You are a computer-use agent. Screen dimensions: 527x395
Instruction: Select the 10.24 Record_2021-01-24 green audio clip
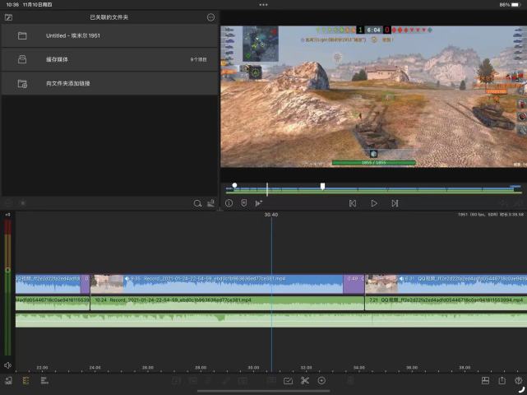[x=227, y=303]
